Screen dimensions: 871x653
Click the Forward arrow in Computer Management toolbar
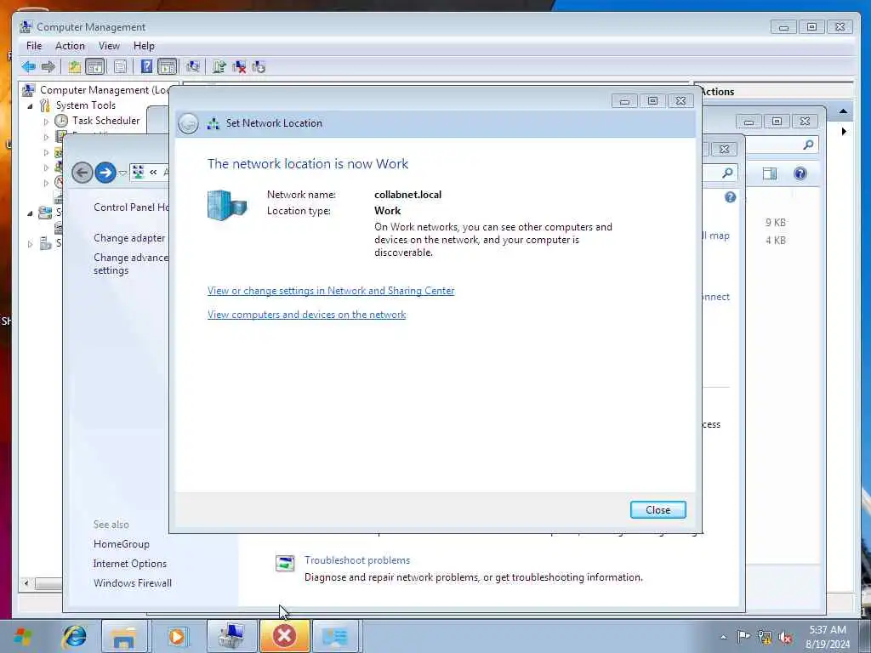[x=48, y=67]
